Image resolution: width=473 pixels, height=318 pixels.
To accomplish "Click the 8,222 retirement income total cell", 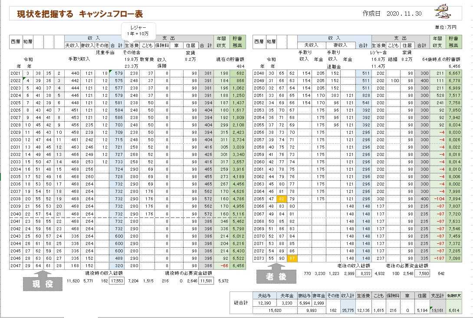I will click(x=362, y=274).
